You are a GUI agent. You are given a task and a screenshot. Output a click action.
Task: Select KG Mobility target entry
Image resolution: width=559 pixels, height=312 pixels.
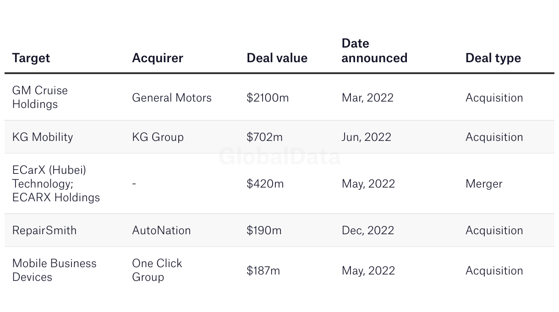click(43, 137)
